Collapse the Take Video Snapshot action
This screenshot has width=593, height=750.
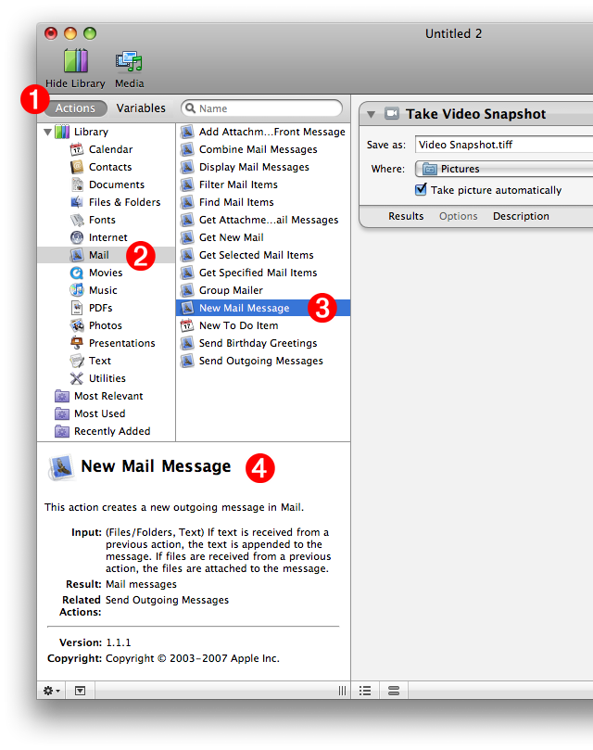371,114
